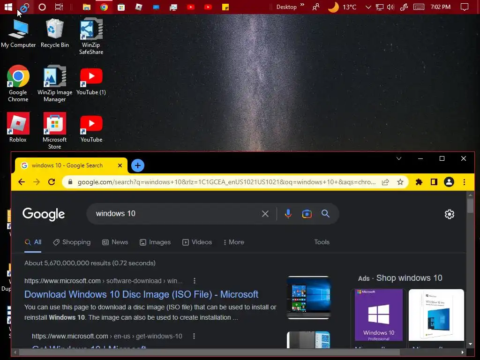The width and height of the screenshot is (480, 360).
Task: Select the YouTube desktop shortcut
Action: [x=91, y=128]
